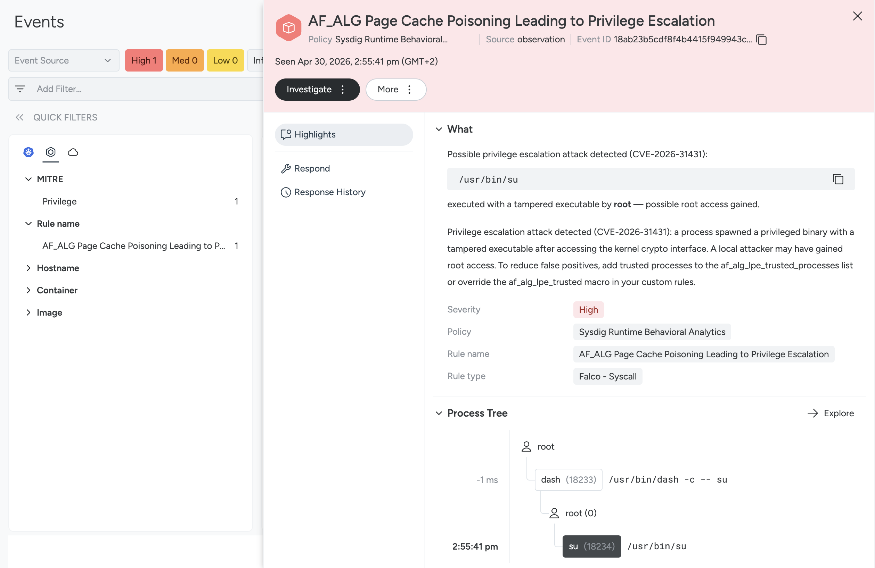Open the Investigate button's three-dot menu

(343, 89)
